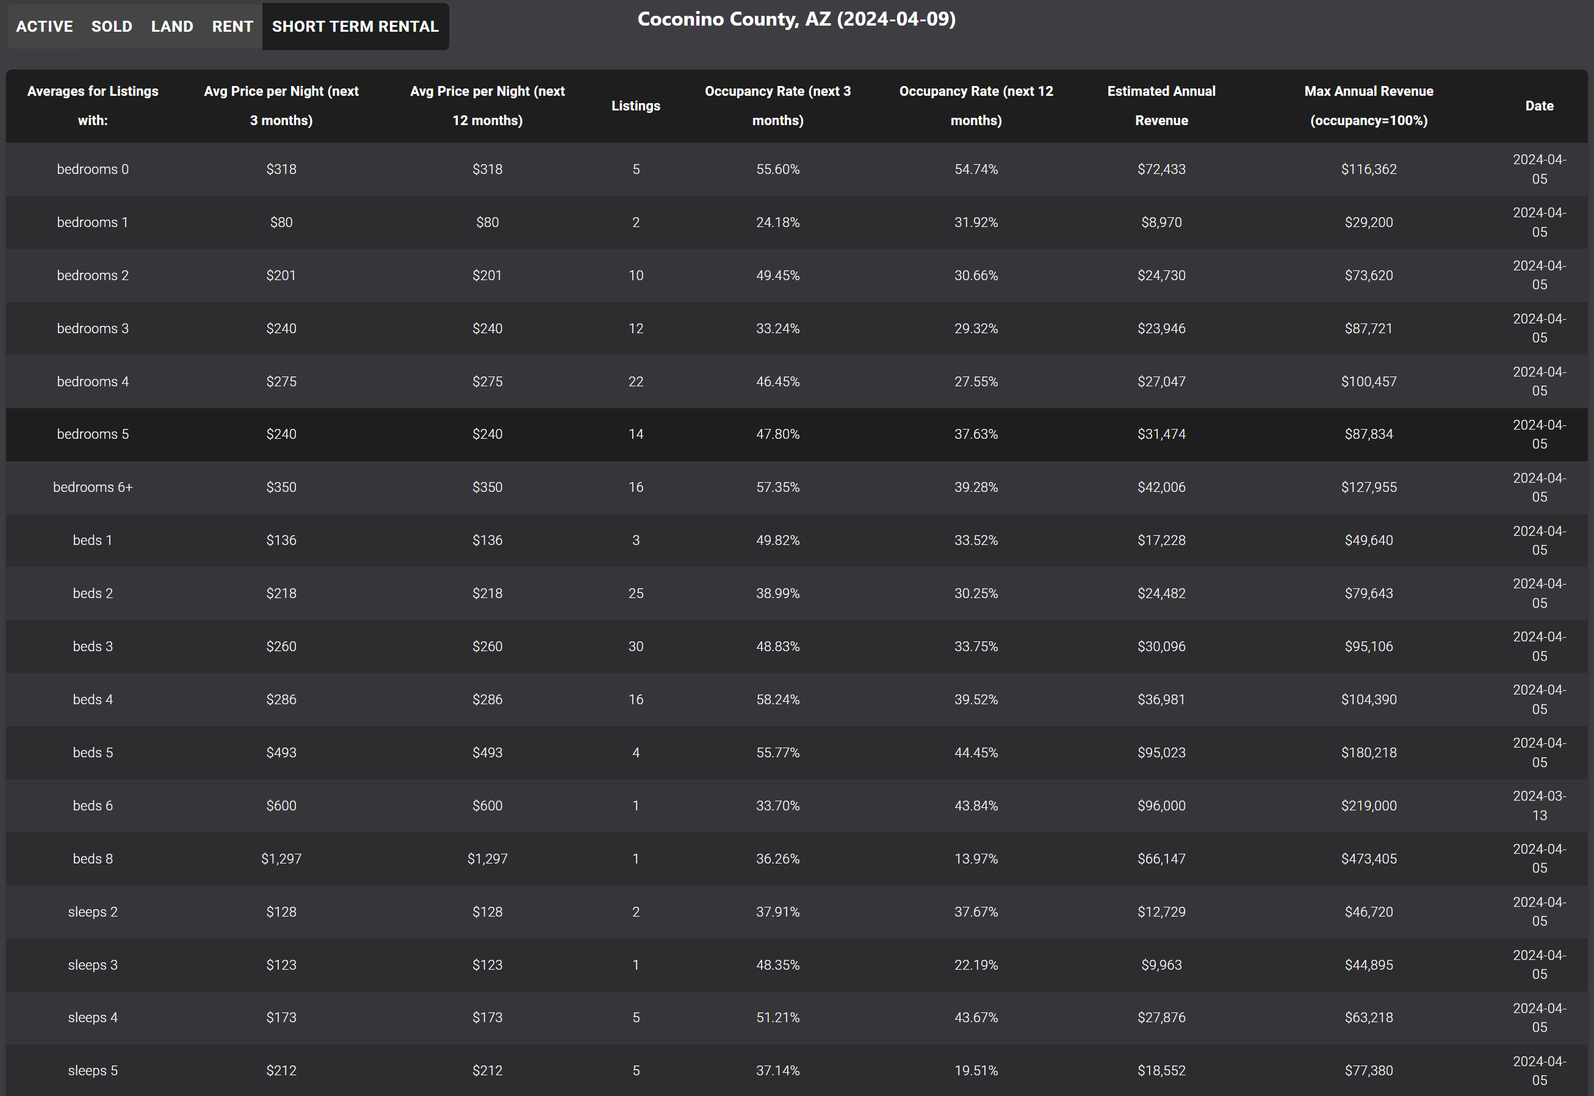Click the Coconino County, AZ title
Image resolution: width=1594 pixels, height=1096 pixels.
[796, 18]
